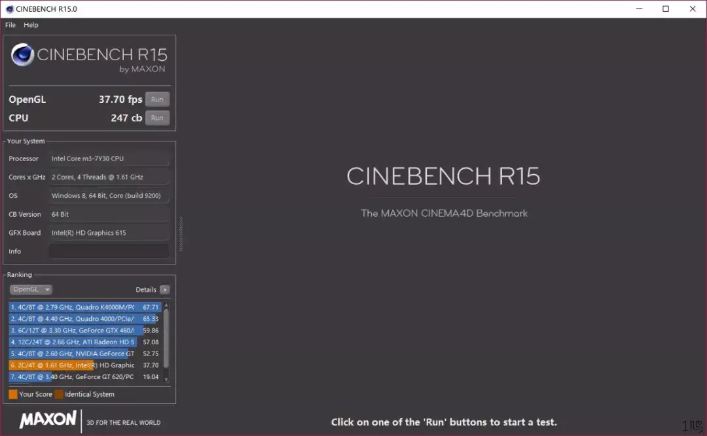Click the MAXON logo at bottom
This screenshot has height=436, width=707.
point(48,420)
